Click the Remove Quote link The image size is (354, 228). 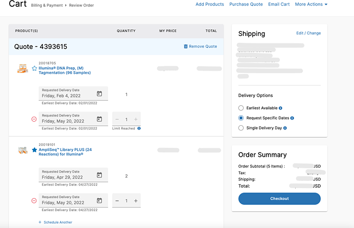click(x=200, y=47)
